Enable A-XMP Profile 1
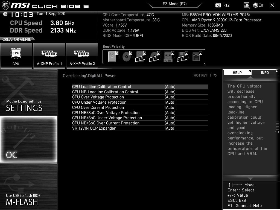Viewport: 280px width, 210px height. (49, 56)
